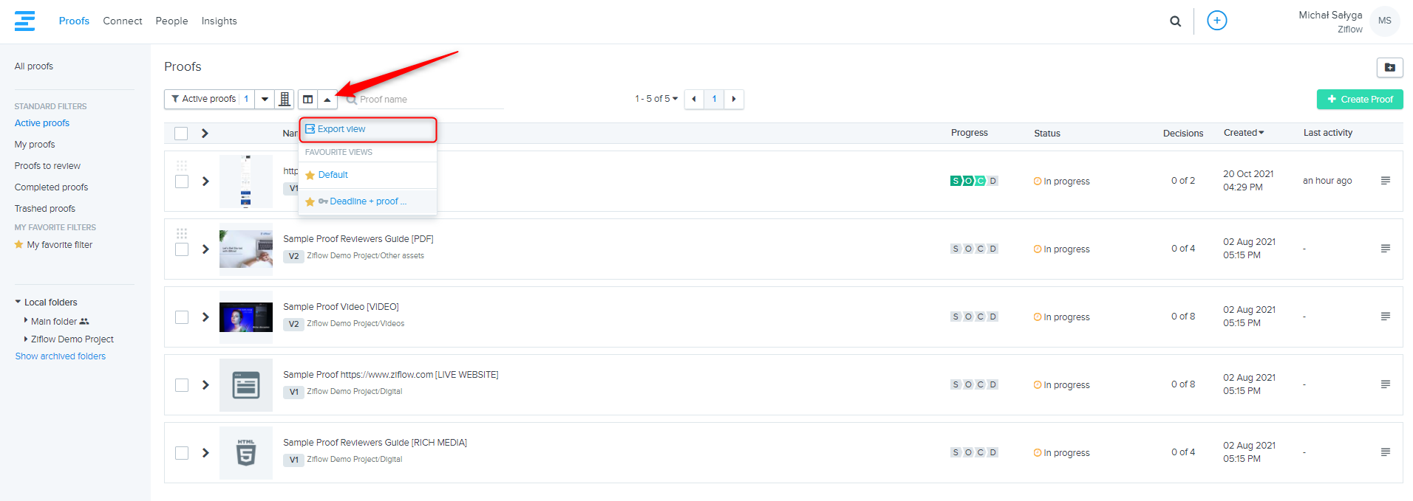Image resolution: width=1413 pixels, height=501 pixels.
Task: Click Show archived folders link
Action: click(61, 356)
